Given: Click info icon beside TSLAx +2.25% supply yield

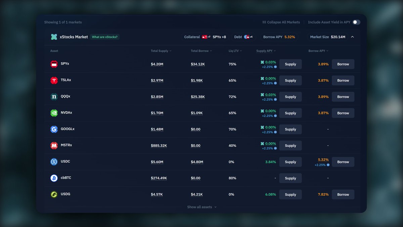Looking at the screenshot, I should tap(275, 83).
